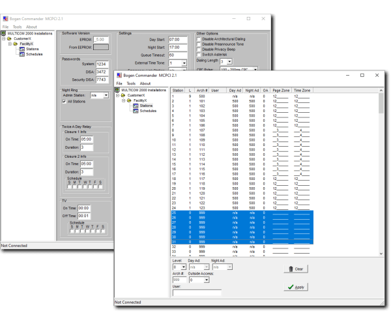Collapse CustomerX node in back window tree
The image size is (391, 326).
point(4,38)
